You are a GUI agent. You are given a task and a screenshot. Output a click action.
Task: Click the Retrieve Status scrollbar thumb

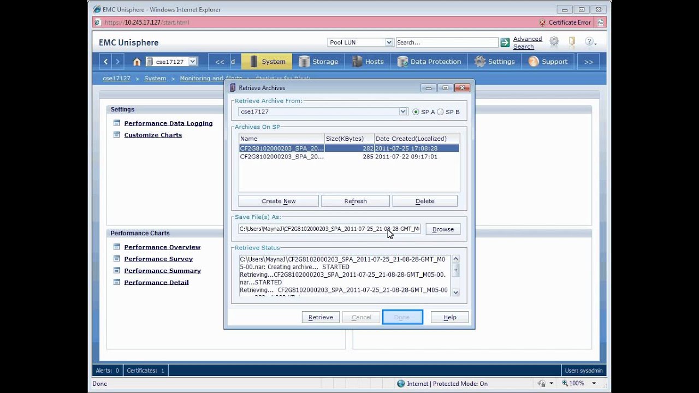pos(455,270)
